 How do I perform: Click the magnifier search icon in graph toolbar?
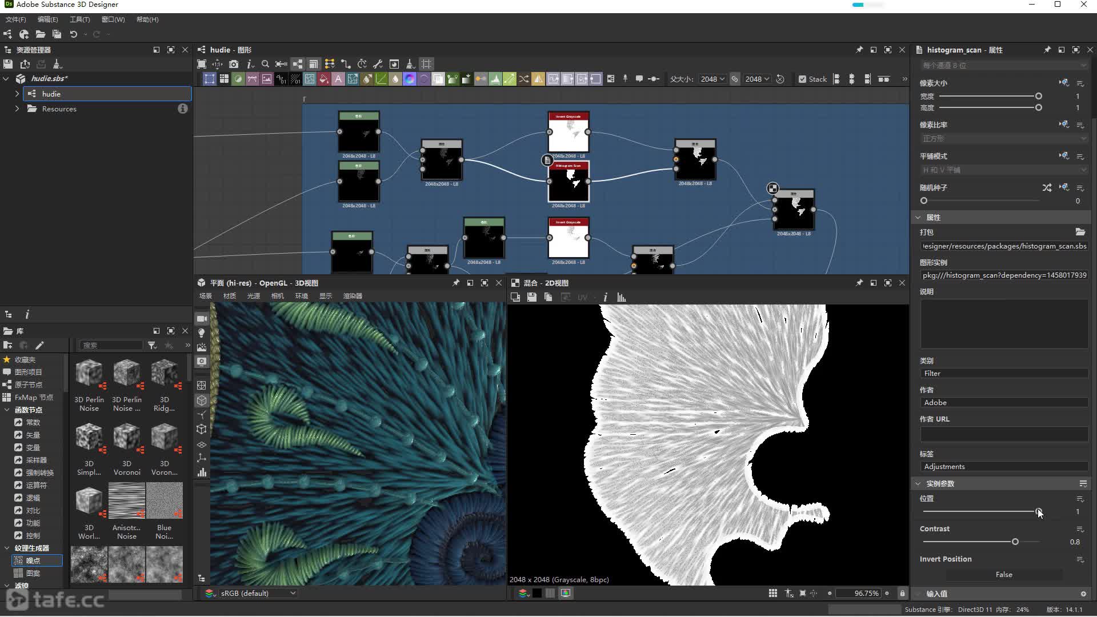(x=265, y=64)
